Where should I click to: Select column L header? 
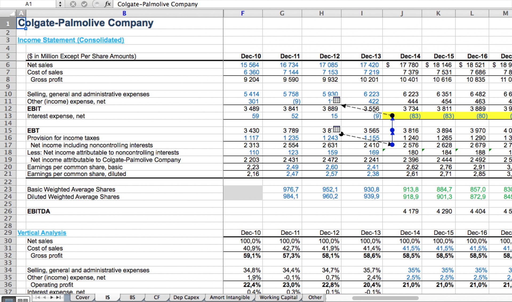[x=472, y=13]
